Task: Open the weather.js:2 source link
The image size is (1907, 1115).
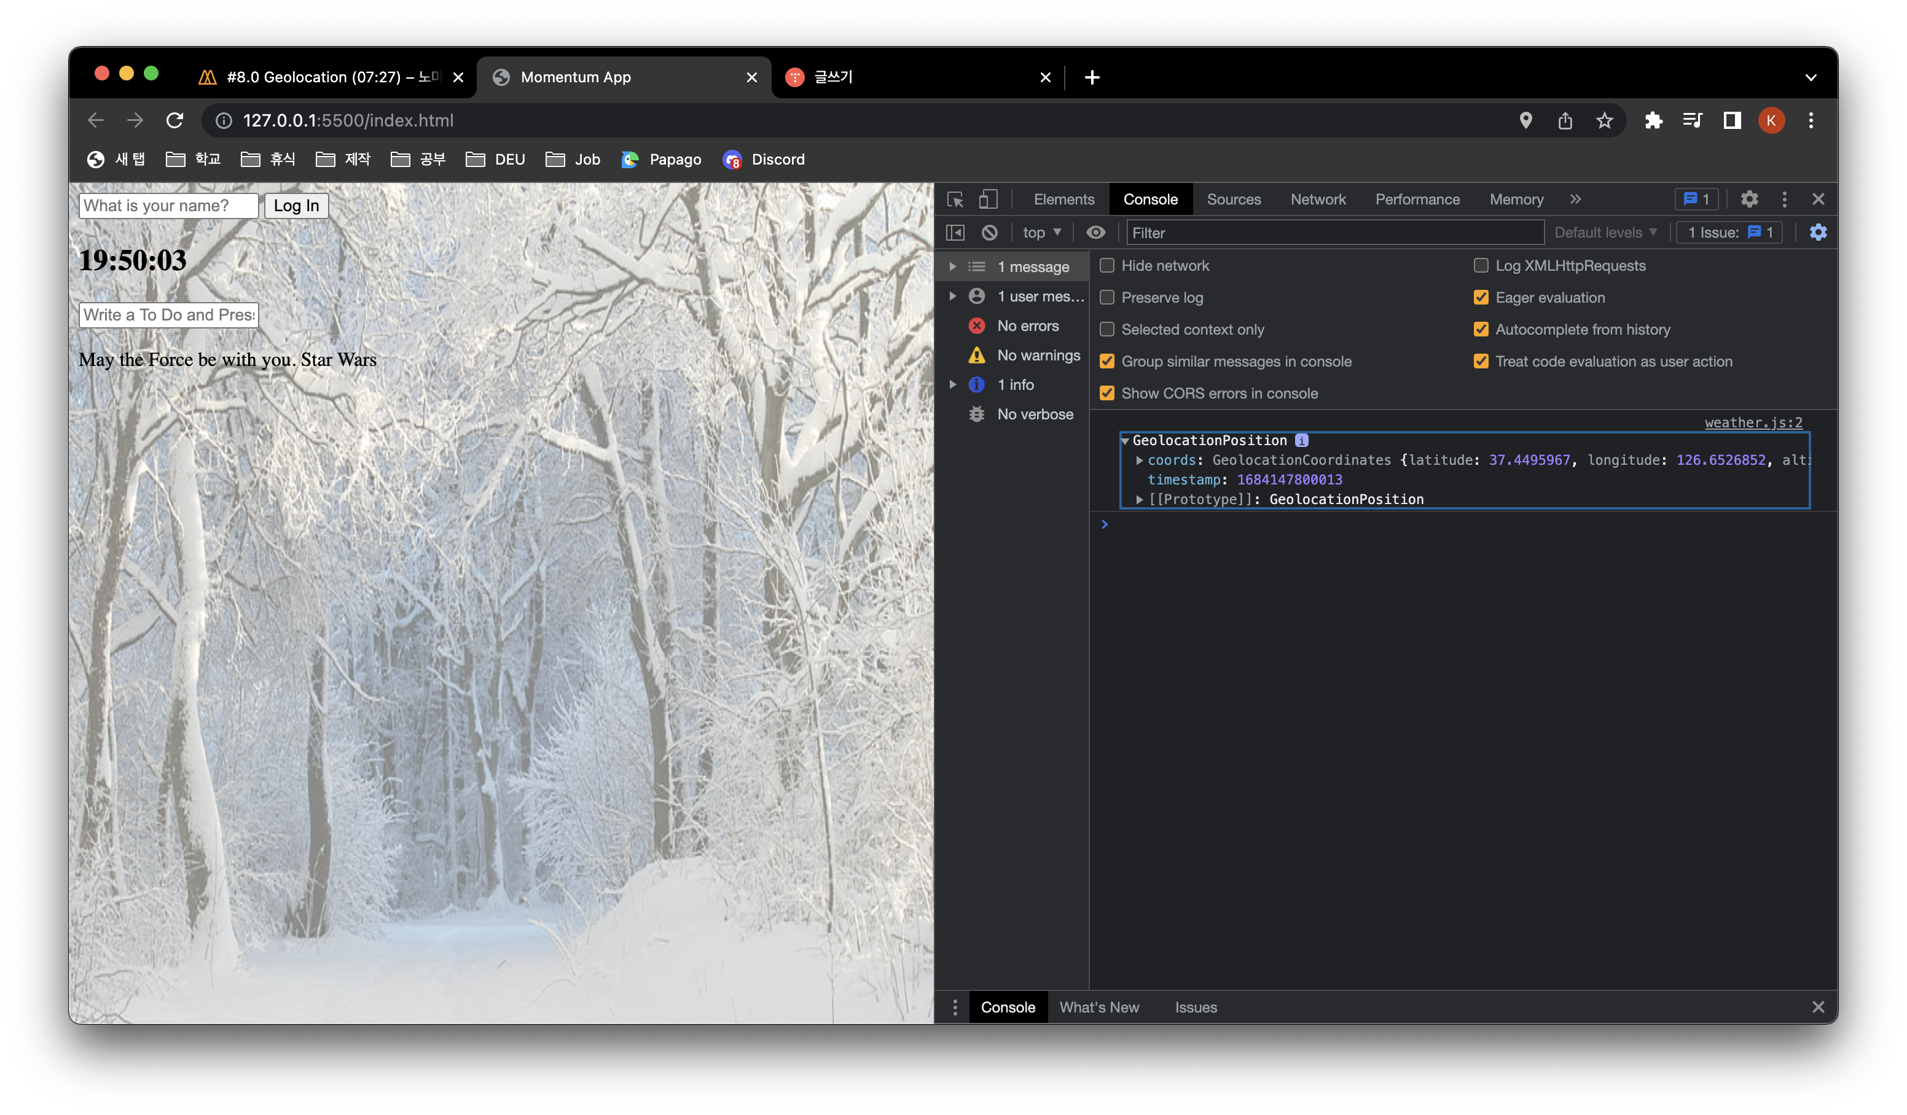Action: tap(1753, 423)
